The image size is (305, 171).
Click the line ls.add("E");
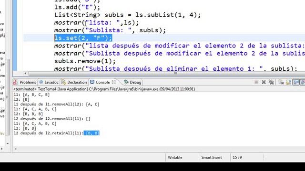click(77, 8)
